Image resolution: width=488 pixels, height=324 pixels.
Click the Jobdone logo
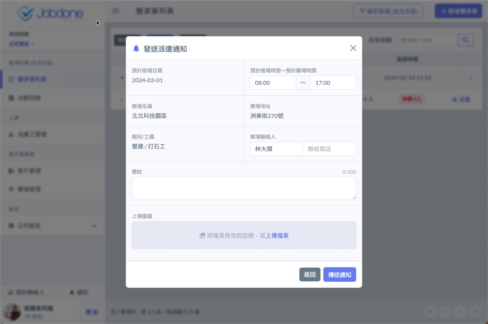(x=51, y=13)
